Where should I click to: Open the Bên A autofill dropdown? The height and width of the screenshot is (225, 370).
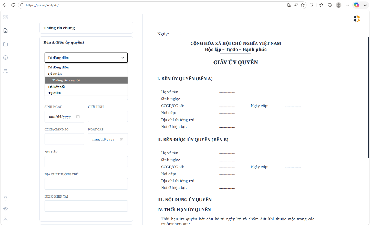tap(86, 57)
